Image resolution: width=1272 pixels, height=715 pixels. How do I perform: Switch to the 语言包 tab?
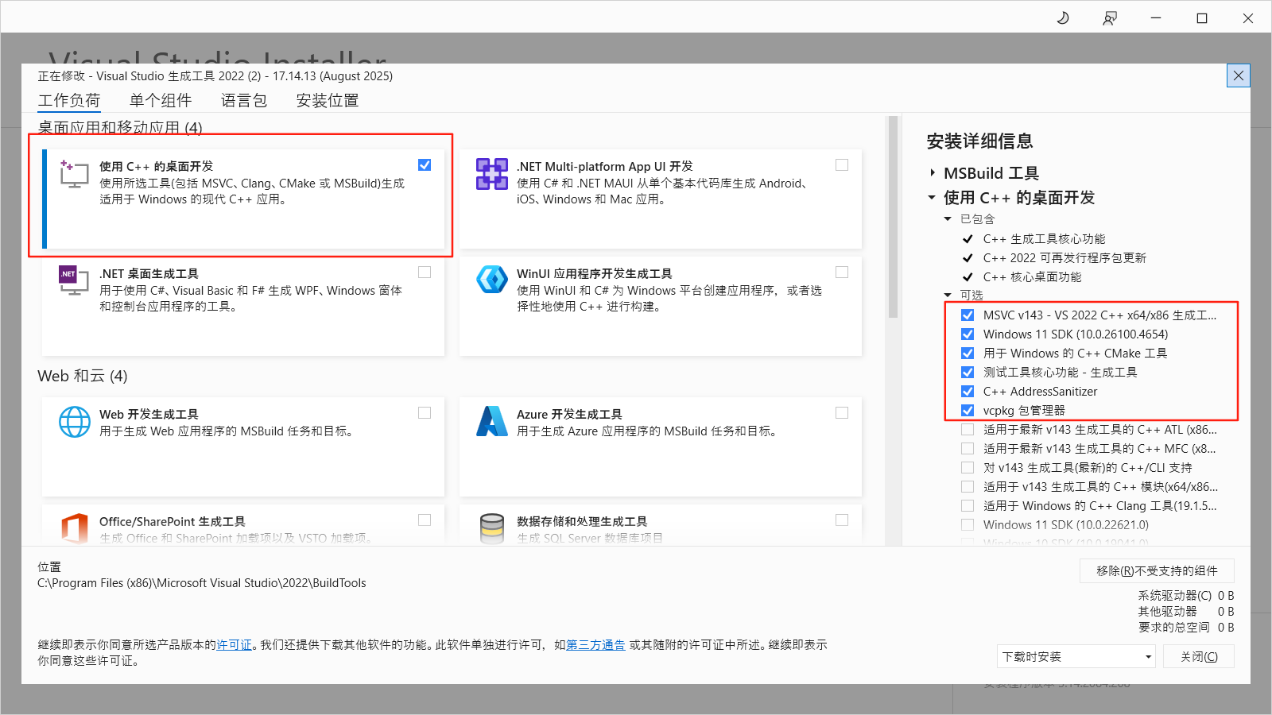tap(243, 101)
